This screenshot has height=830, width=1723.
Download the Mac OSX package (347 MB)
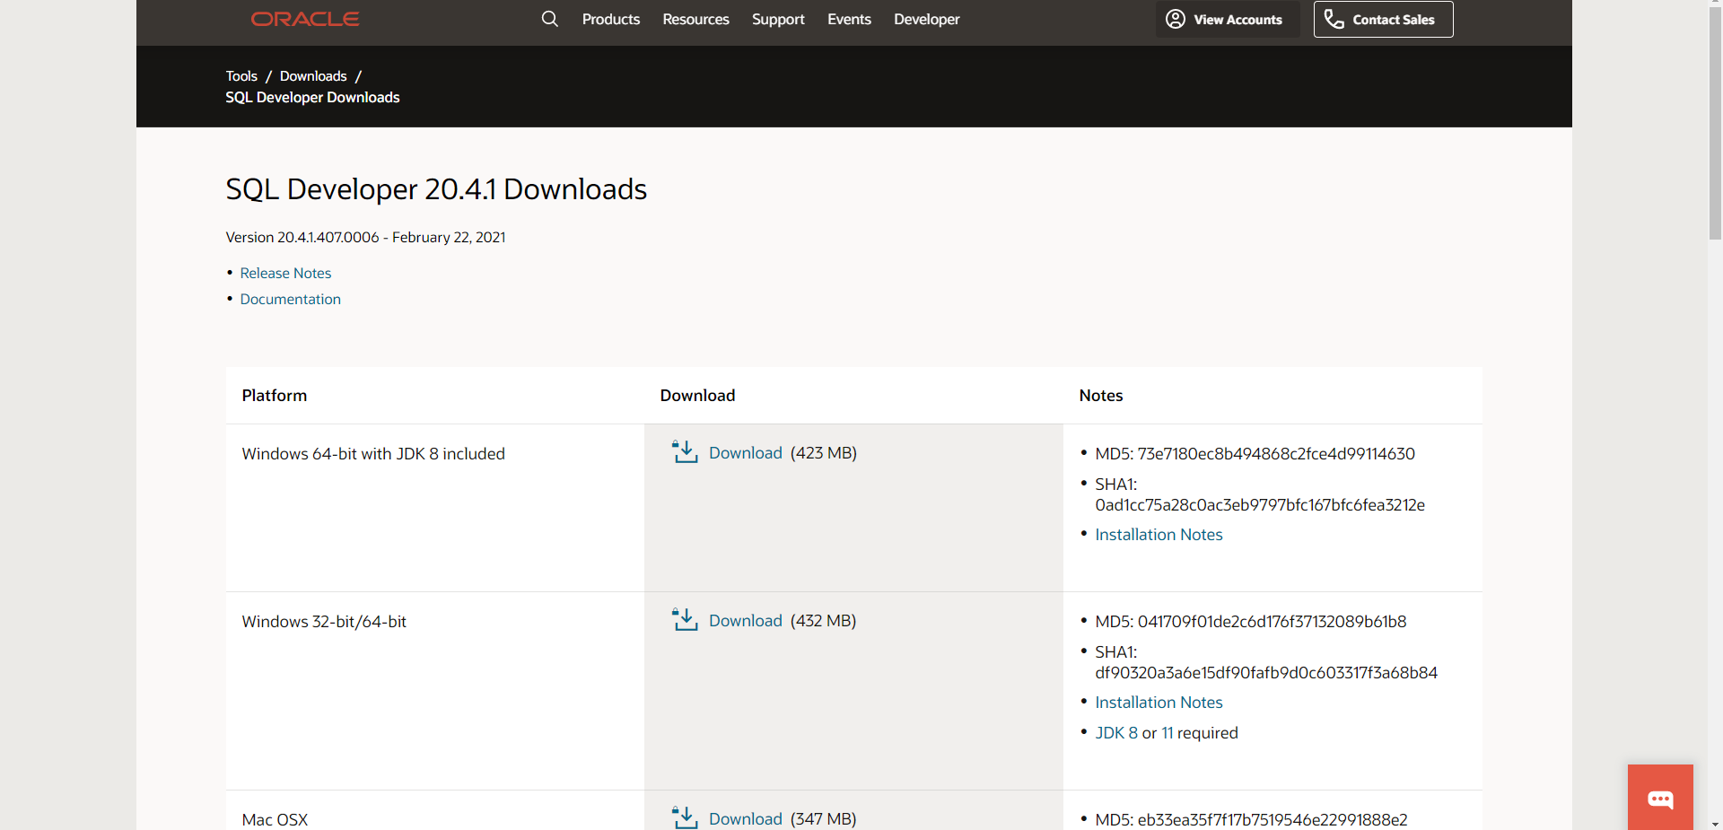(746, 818)
